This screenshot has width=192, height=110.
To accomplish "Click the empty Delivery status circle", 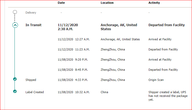I will (15, 12).
